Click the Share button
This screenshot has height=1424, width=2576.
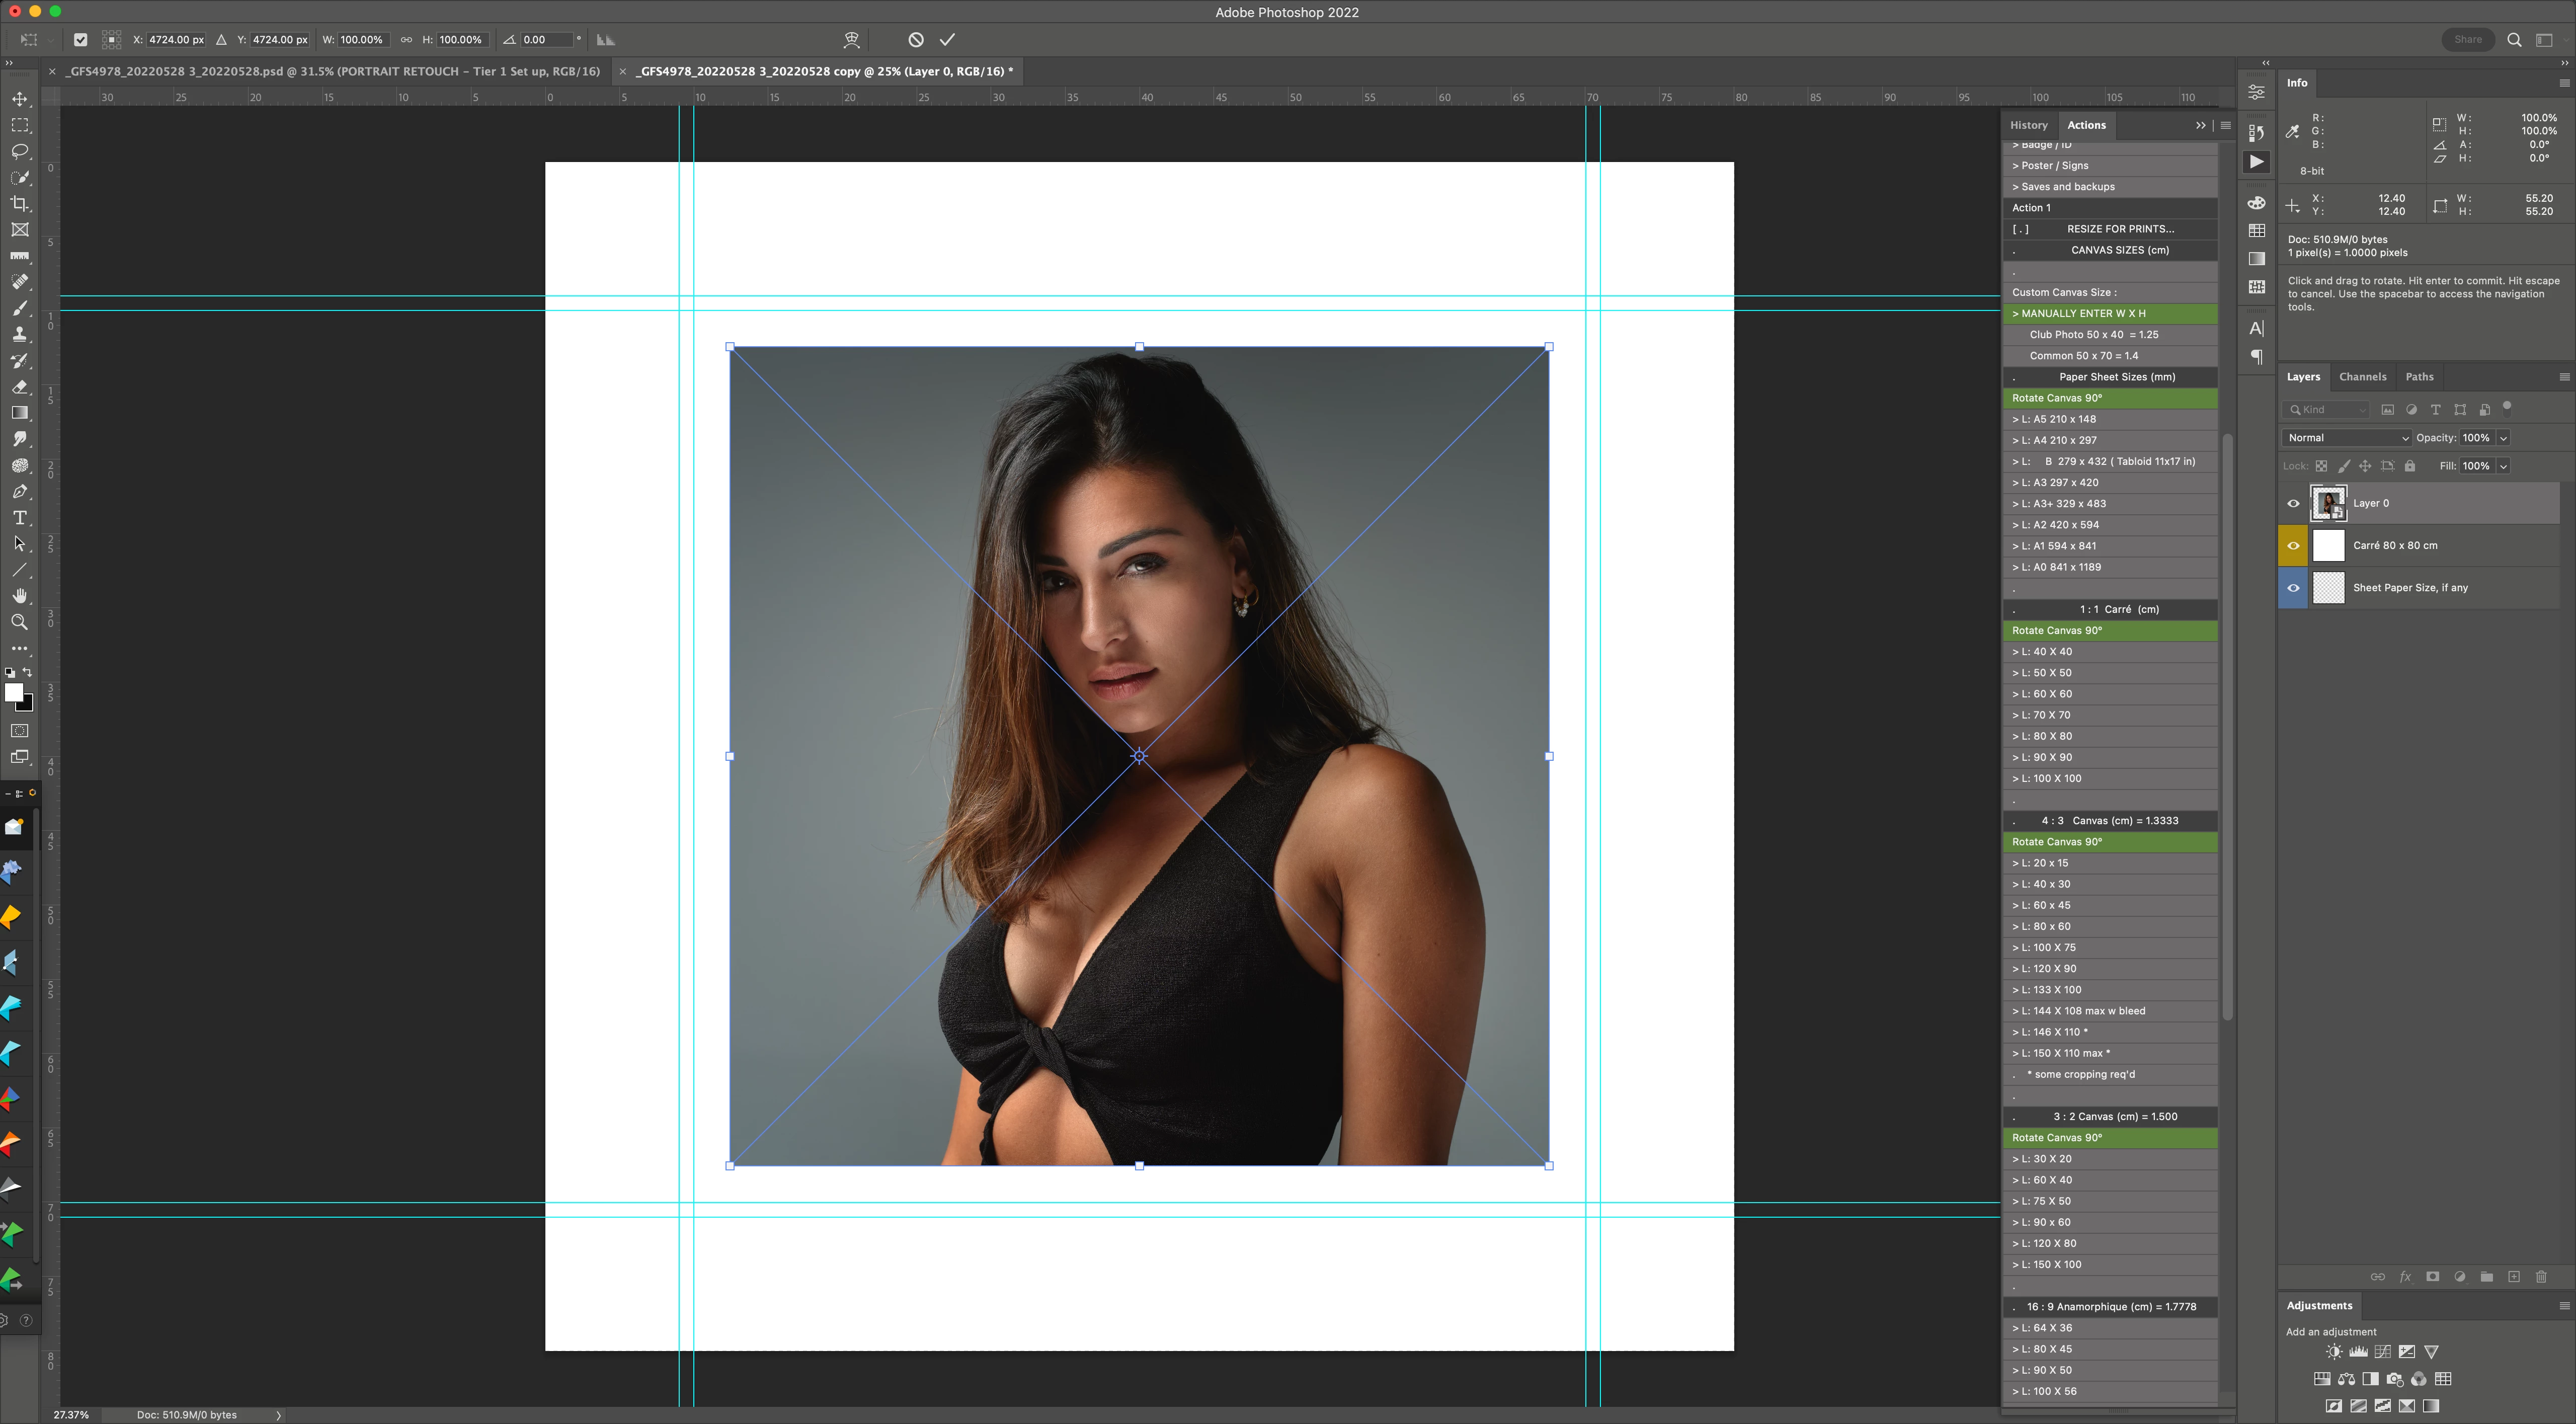tap(2467, 39)
